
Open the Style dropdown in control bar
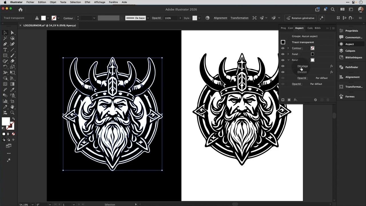[199, 18]
